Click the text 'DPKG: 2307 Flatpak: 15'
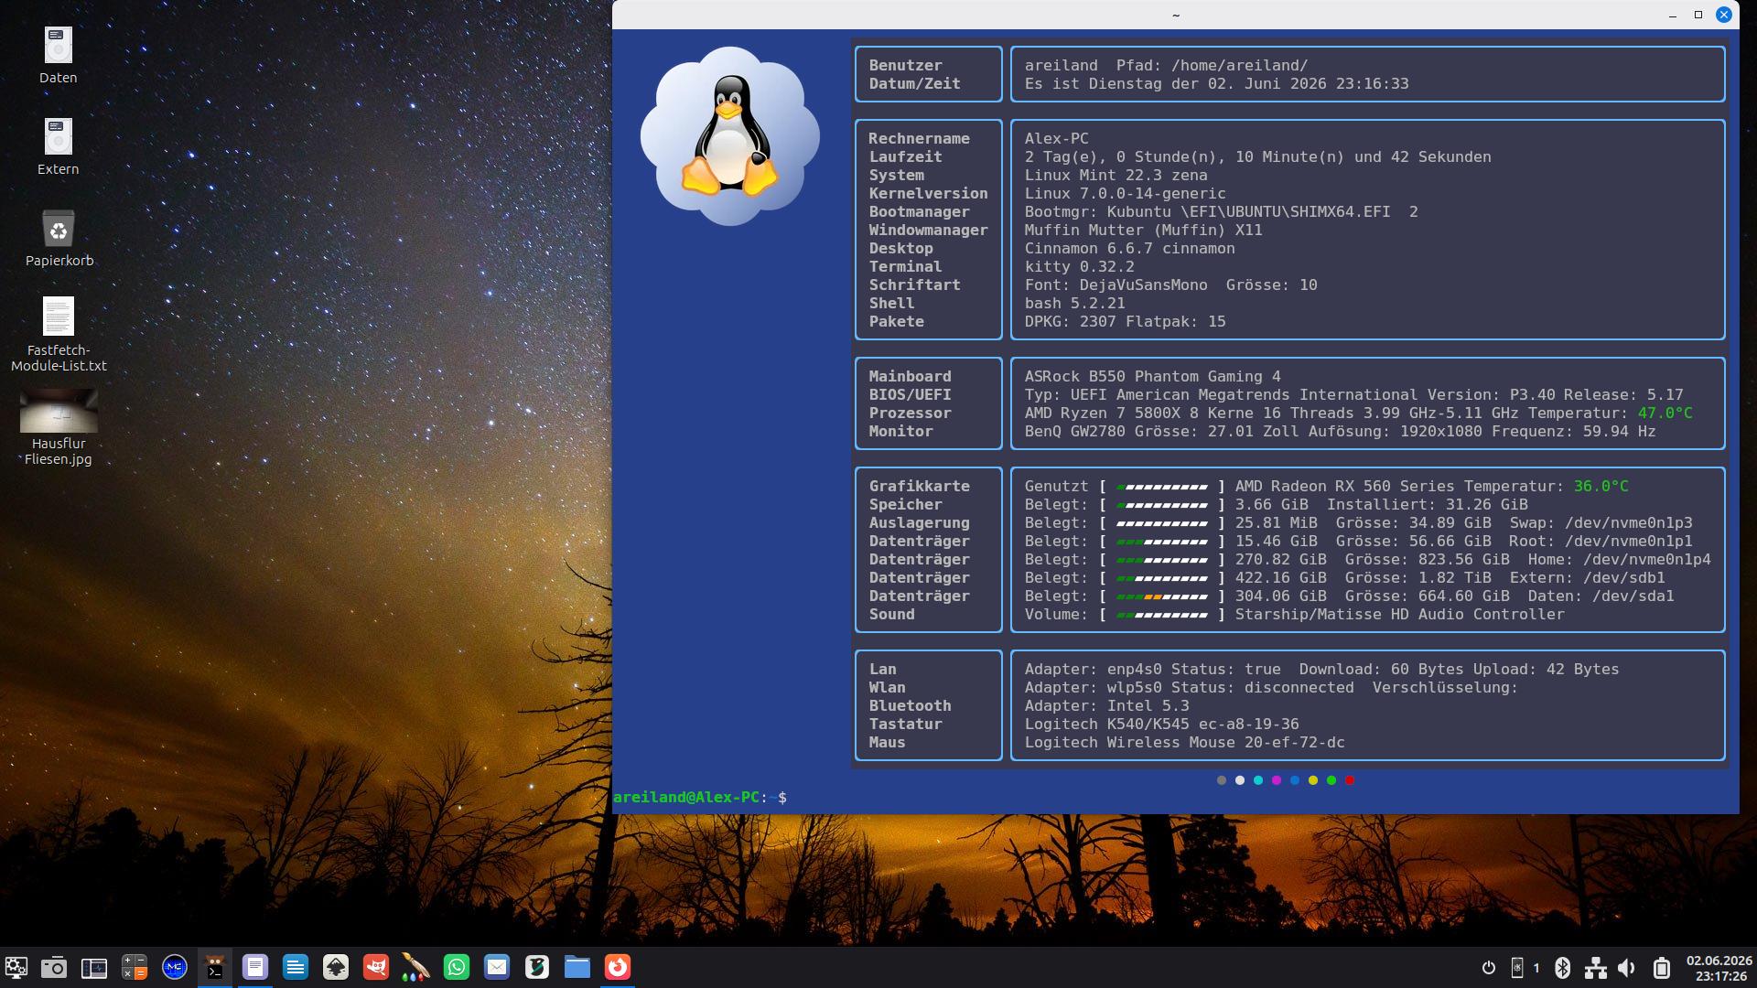The width and height of the screenshot is (1757, 988). tap(1125, 322)
